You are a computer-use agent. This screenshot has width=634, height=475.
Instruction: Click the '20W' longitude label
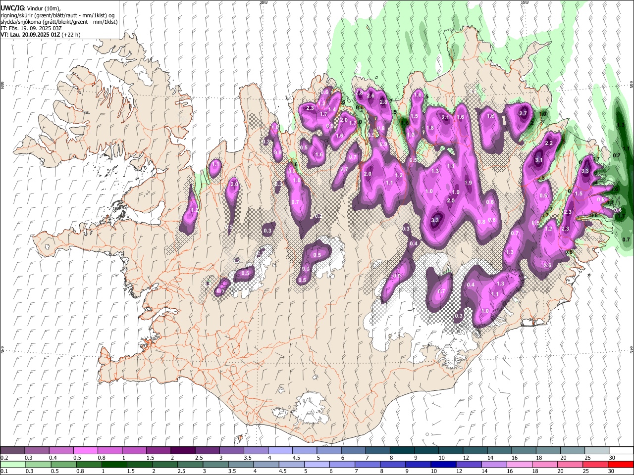(x=264, y=2)
